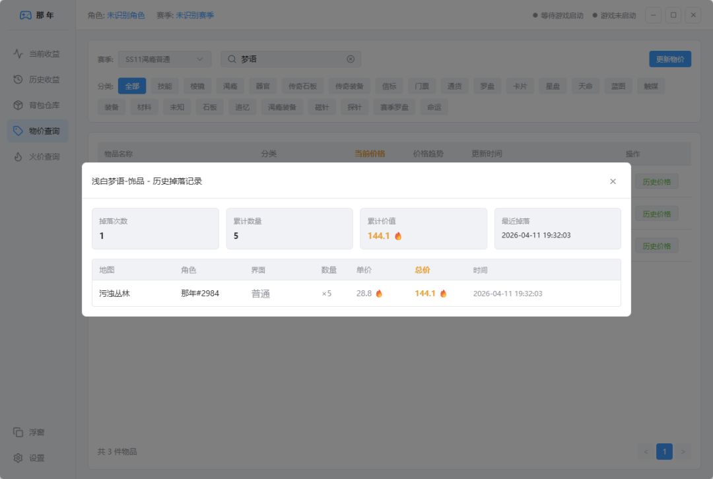This screenshot has height=479, width=713.
Task: Click the second 历史价格 button
Action: pos(657,214)
